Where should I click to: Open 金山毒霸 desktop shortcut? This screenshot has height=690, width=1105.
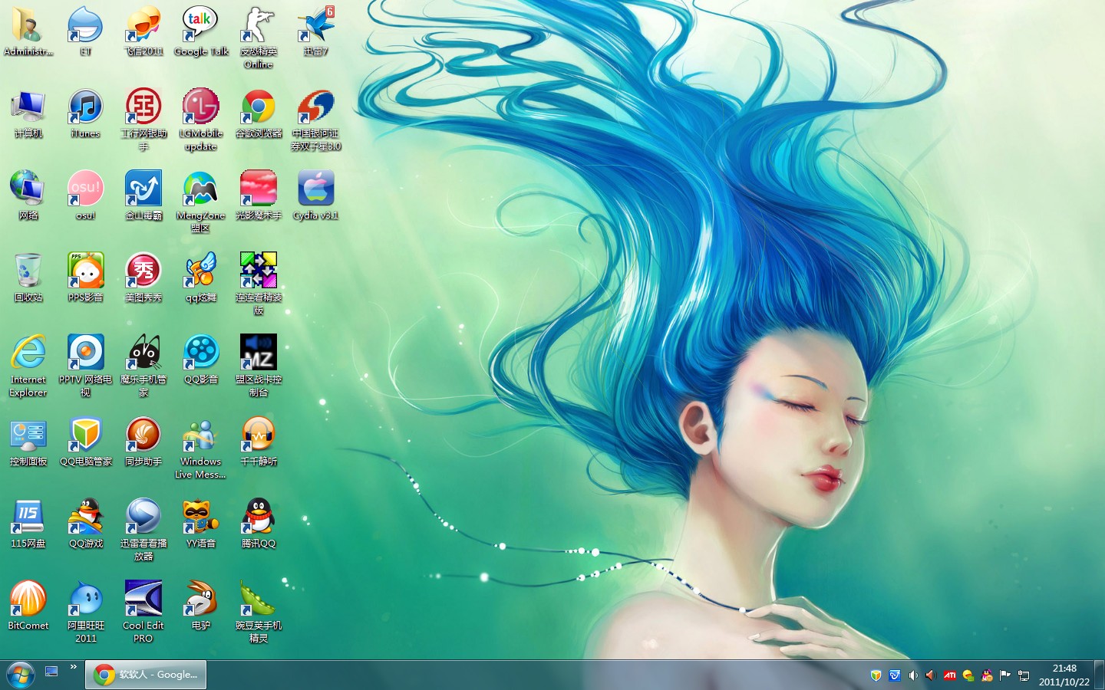[143, 196]
